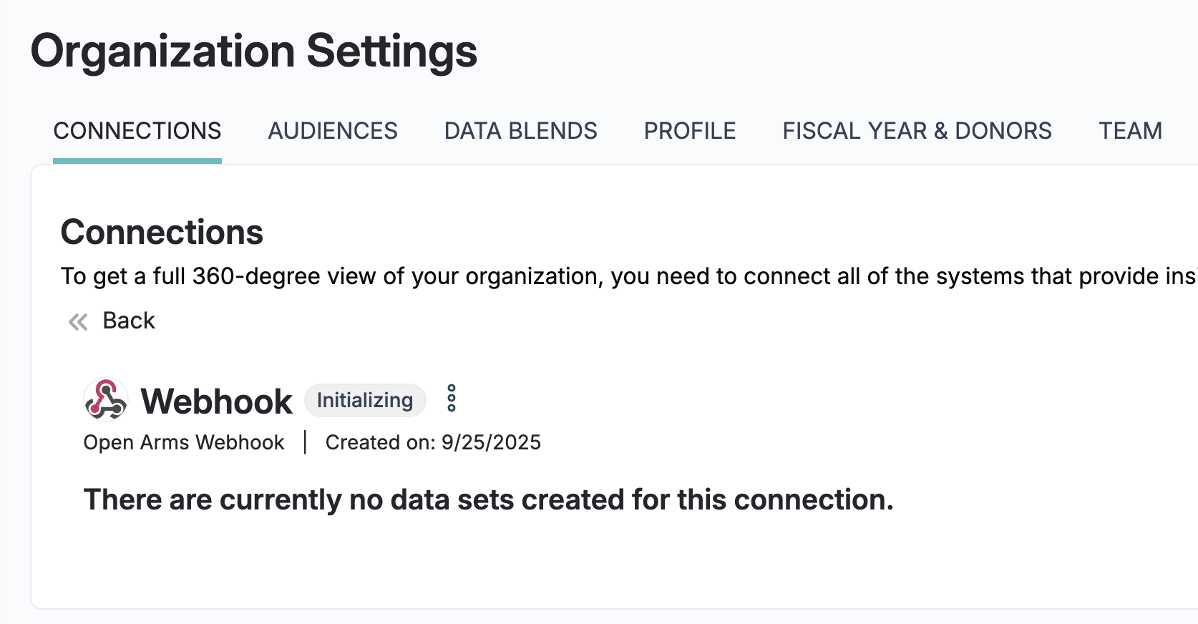Click the divider between name and date
The height and width of the screenshot is (624, 1198).
305,442
